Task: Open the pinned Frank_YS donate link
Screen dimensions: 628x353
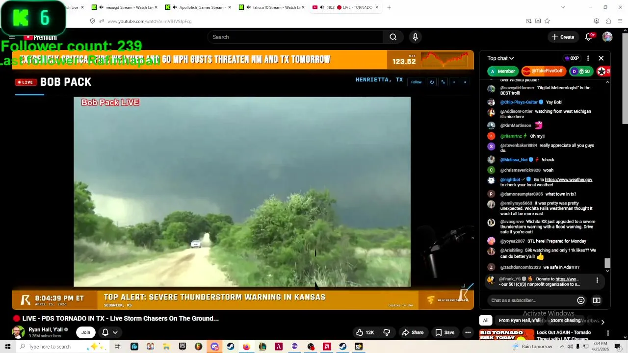Action: (567, 279)
